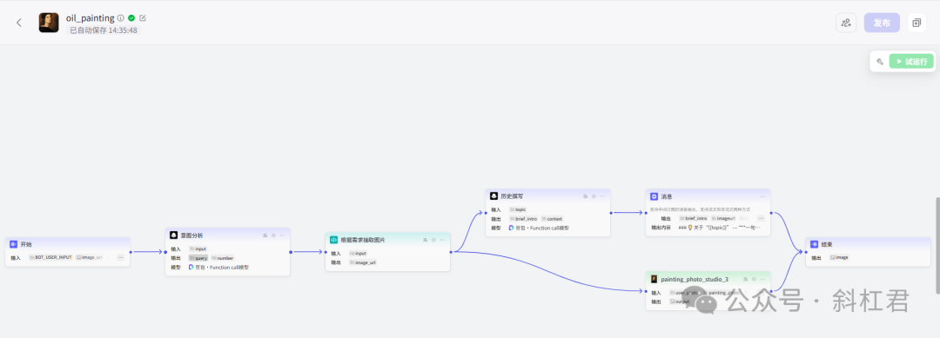Select the painting_photo_studio_3 node icon

654,279
